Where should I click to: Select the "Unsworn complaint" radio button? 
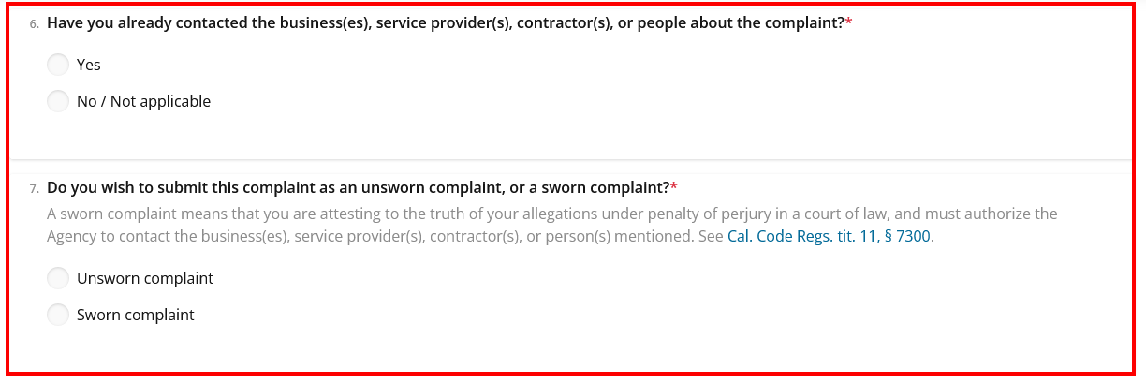click(58, 278)
